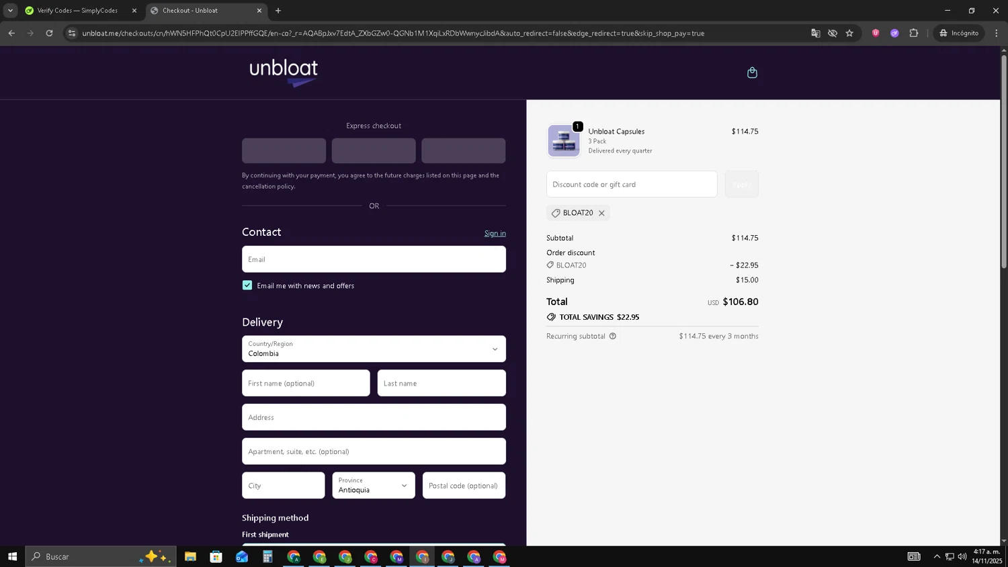Click the browser address bar URL
The image size is (1008, 567).
pyautogui.click(x=393, y=33)
